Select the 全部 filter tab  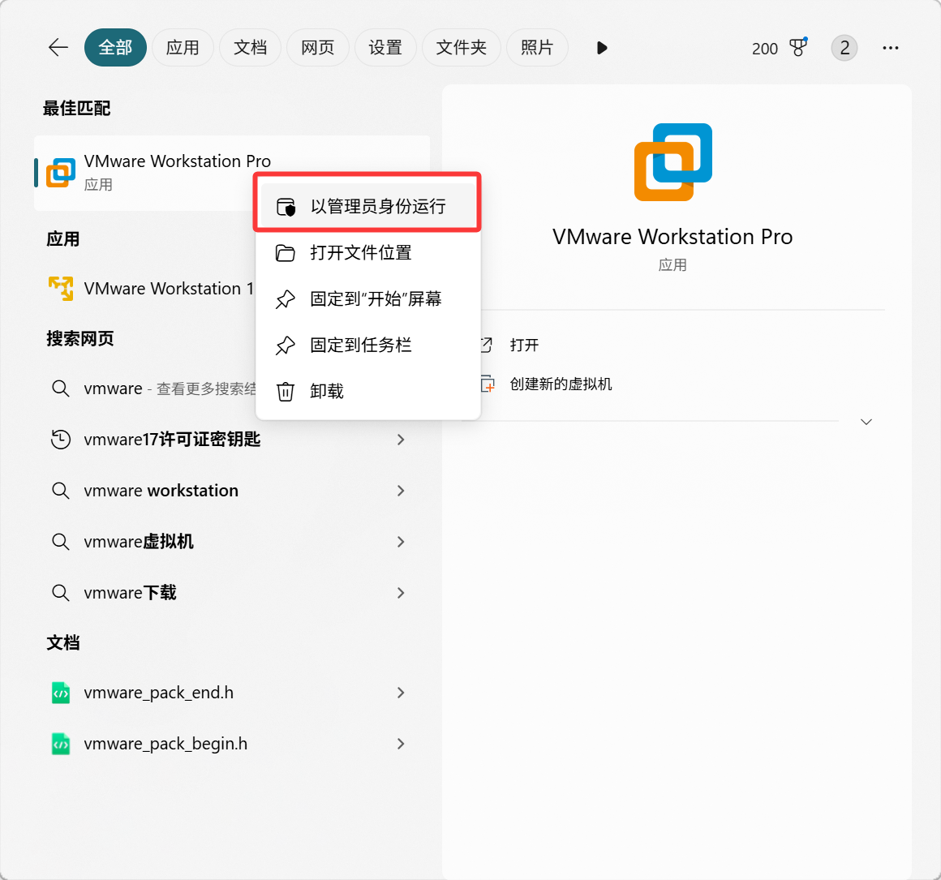coord(115,47)
